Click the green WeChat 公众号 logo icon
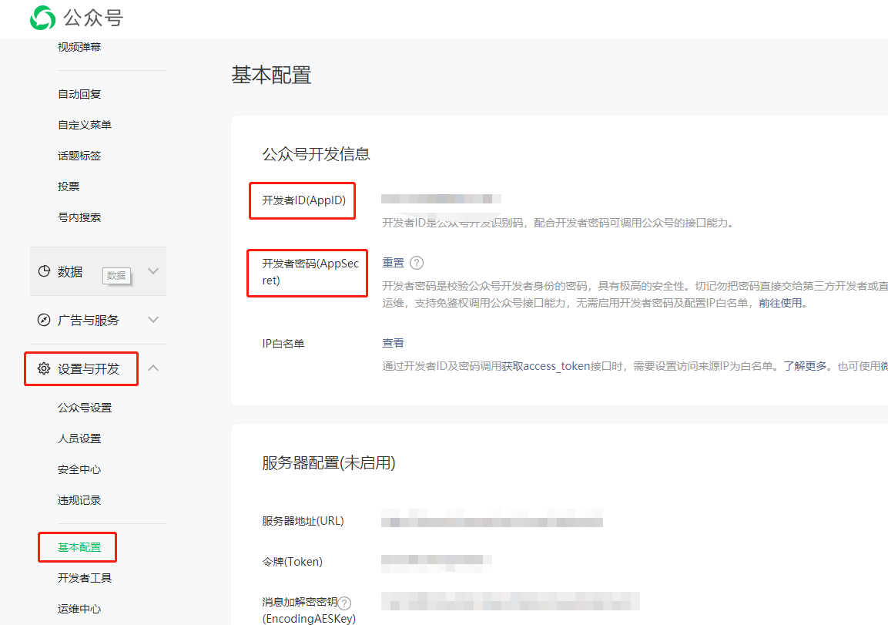 point(42,18)
